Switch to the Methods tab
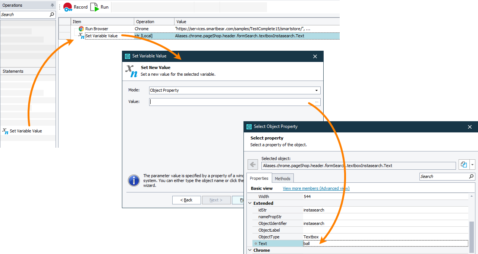478x254 pixels. point(282,179)
